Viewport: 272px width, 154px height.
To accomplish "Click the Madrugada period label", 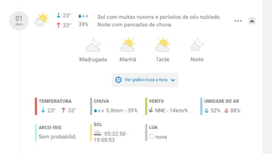I will [x=93, y=59].
